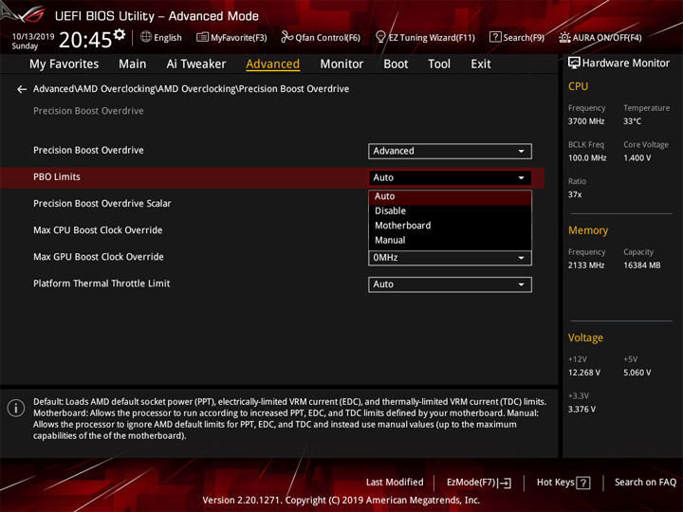Click the 10/13/2019 date text
Screen dimensions: 683x512
coord(33,37)
